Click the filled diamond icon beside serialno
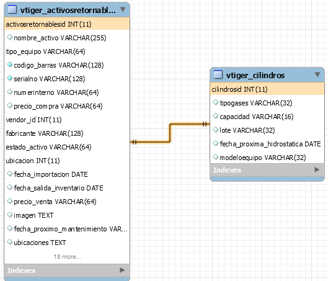Viewport: 328px width, 281px height. click(x=9, y=78)
